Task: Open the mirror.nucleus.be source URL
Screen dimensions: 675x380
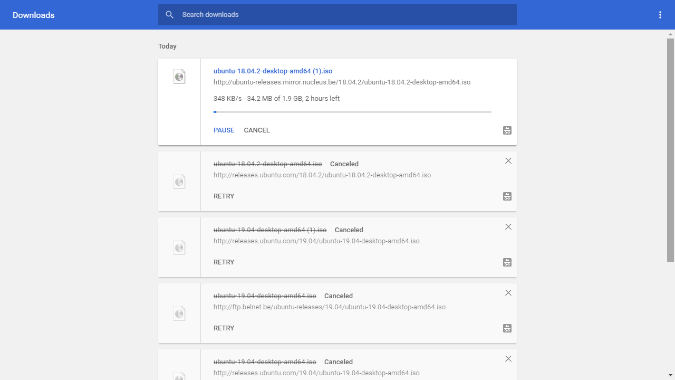Action: [342, 82]
